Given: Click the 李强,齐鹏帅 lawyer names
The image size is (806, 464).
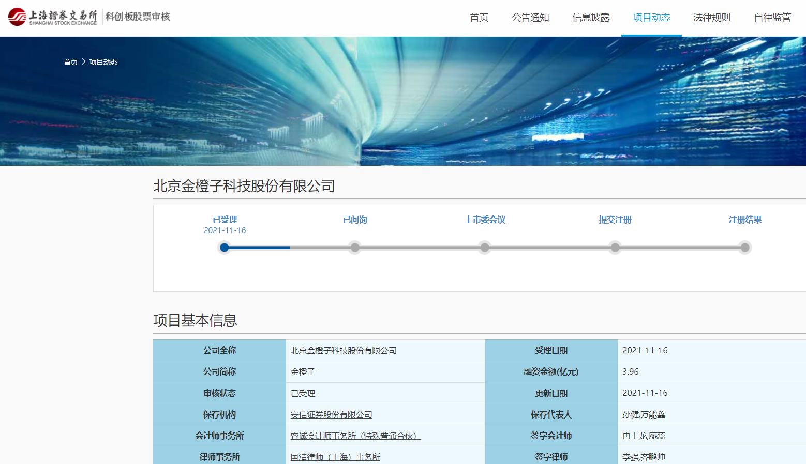Looking at the screenshot, I should coord(644,457).
